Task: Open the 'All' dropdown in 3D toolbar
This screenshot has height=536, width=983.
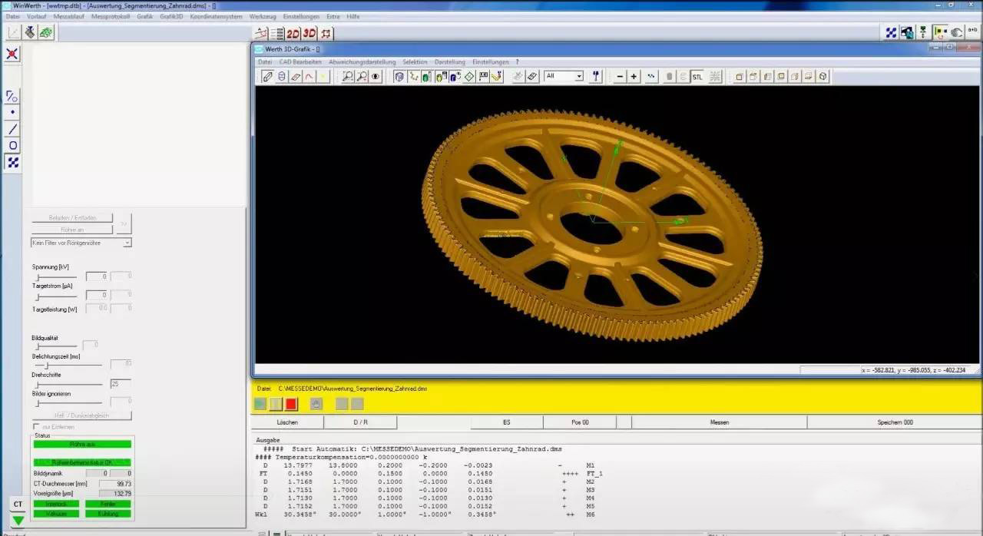Action: click(x=564, y=76)
